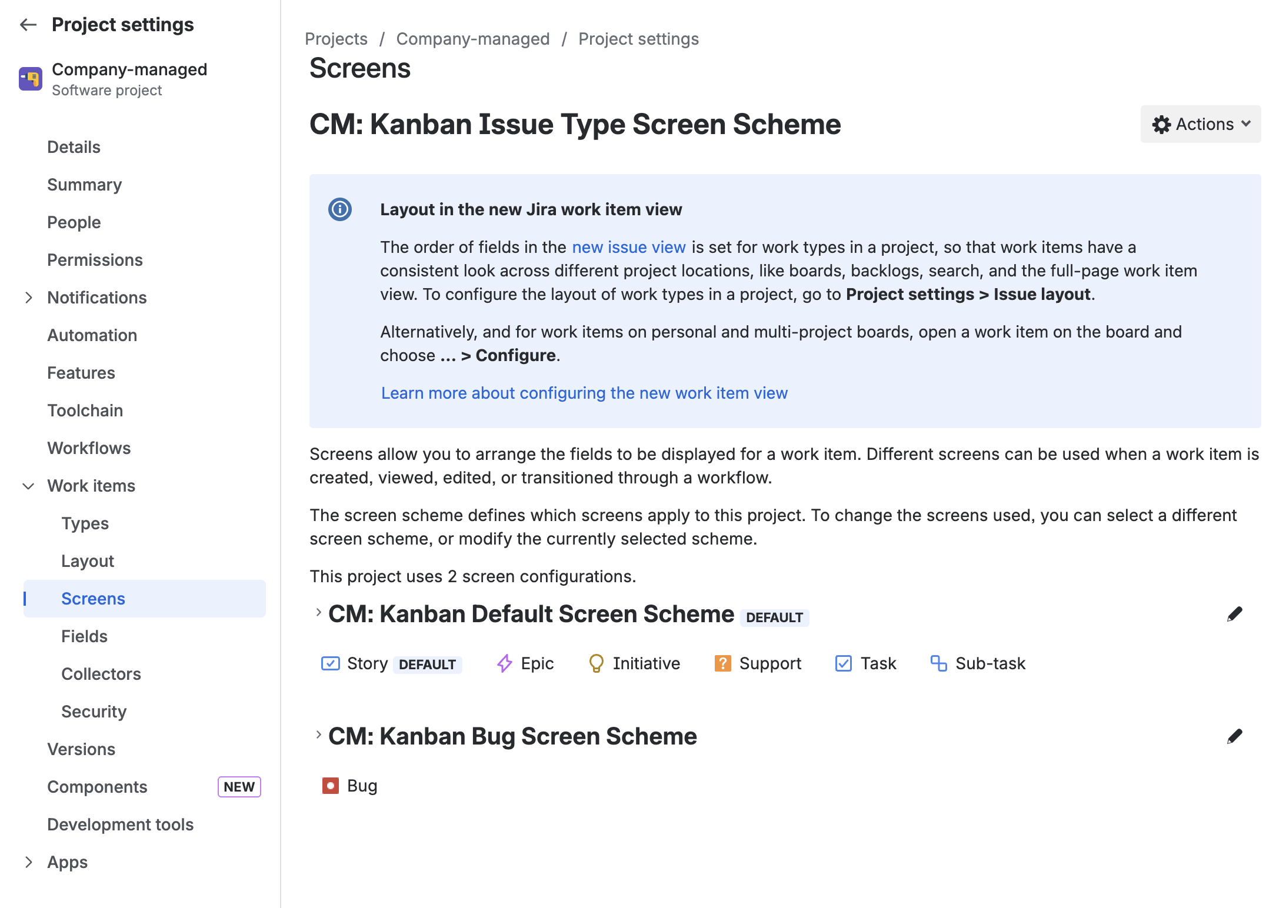Image resolution: width=1286 pixels, height=908 pixels.
Task: Click the Story checkbox icon
Action: [331, 663]
